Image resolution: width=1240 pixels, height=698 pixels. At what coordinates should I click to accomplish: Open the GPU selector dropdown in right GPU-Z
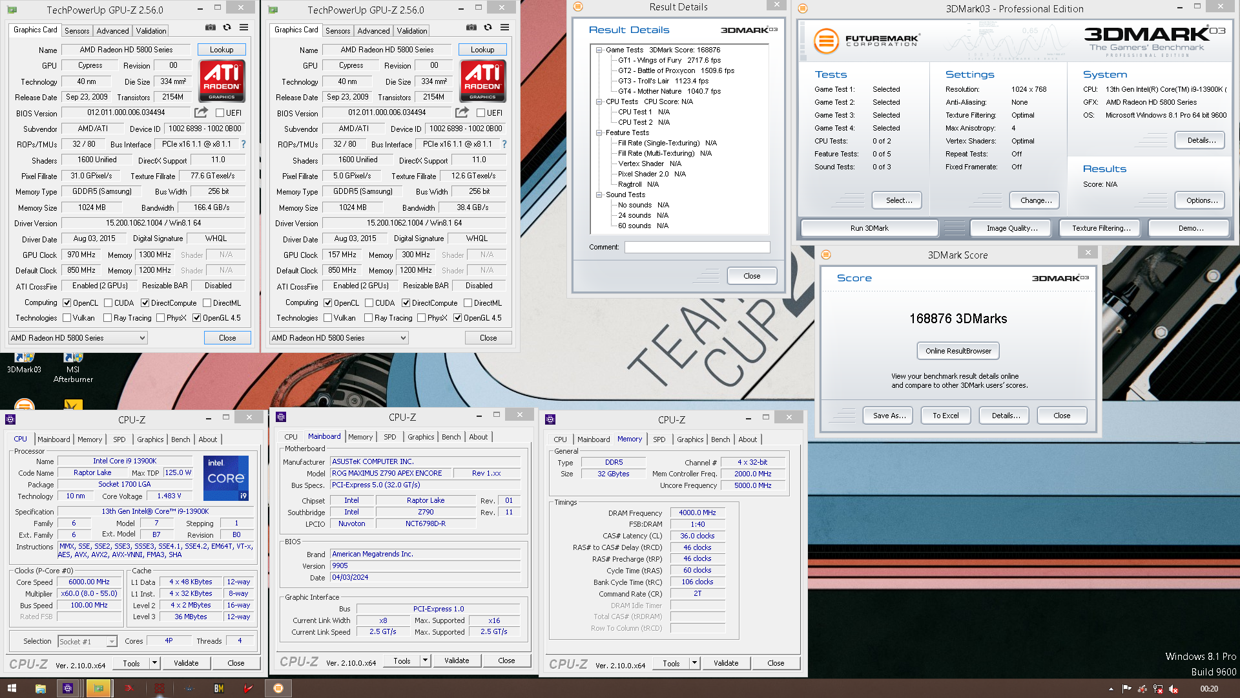[x=338, y=337]
